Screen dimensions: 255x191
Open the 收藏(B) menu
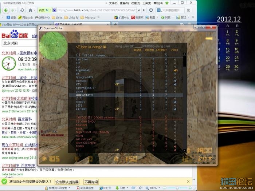pyautogui.click(x=136, y=3)
